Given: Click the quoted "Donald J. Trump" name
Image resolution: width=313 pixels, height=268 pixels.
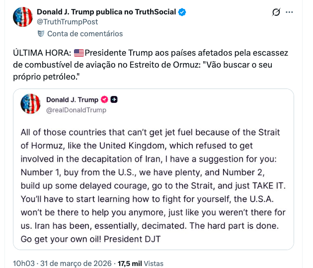Looking at the screenshot, I should (72, 99).
